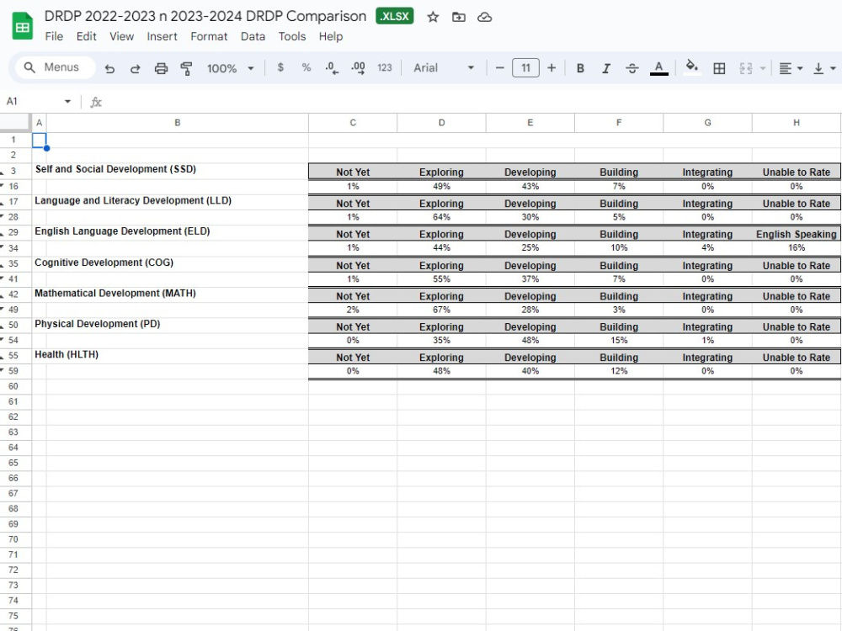Search the Menus box
The height and width of the screenshot is (631, 842).
pyautogui.click(x=54, y=67)
